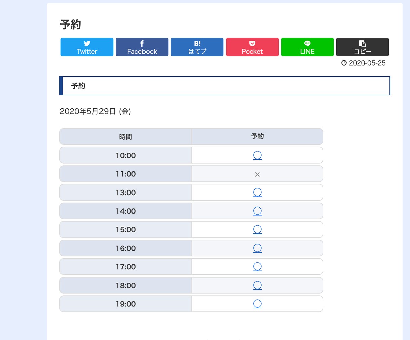The height and width of the screenshot is (340, 410).
Task: Reserve the 16:00 slot circle
Action: click(x=257, y=248)
